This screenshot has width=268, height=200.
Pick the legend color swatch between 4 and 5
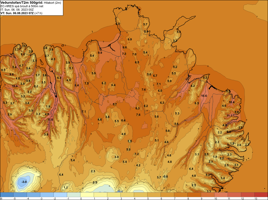(141, 195)
